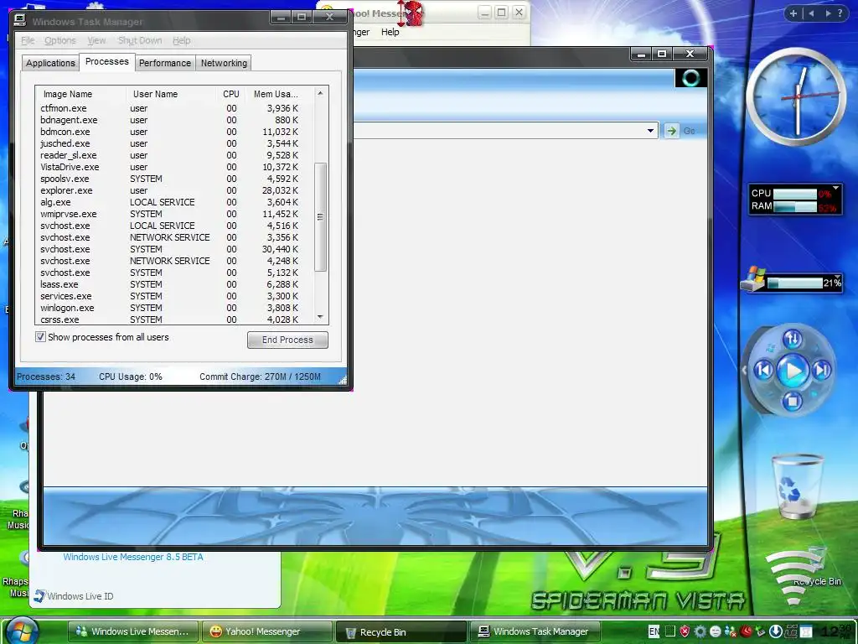Switch to the Performance tab
This screenshot has width=858, height=644.
point(165,63)
